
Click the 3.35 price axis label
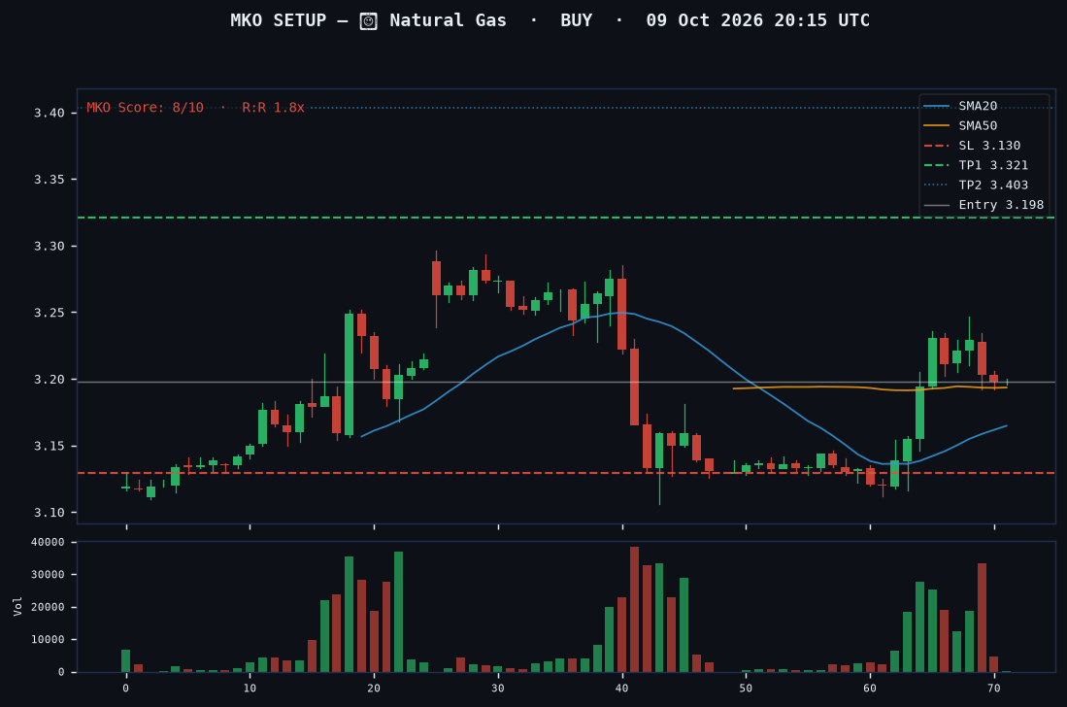pos(49,180)
